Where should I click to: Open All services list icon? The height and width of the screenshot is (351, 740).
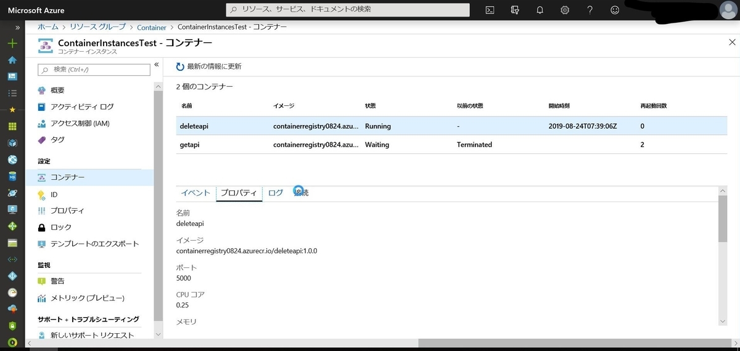[12, 93]
